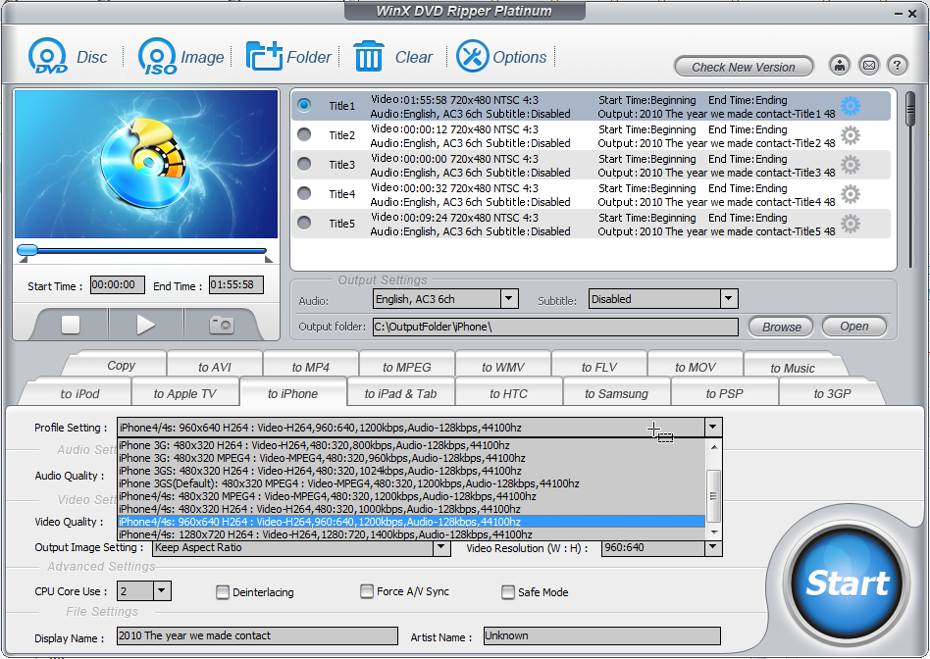Screen dimensions: 930x659
Task: Open the to Samsung tab
Action: (x=616, y=394)
